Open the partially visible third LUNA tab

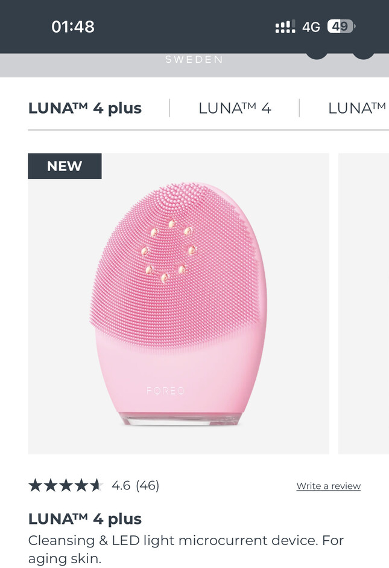click(357, 108)
